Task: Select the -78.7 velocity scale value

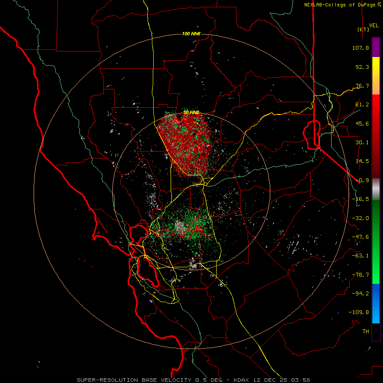Action: tap(360, 275)
